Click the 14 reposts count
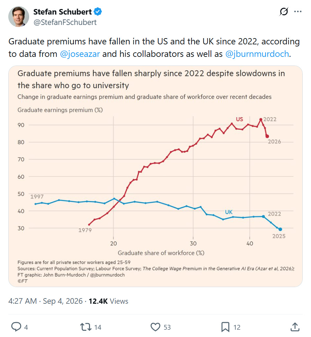 tap(98, 327)
